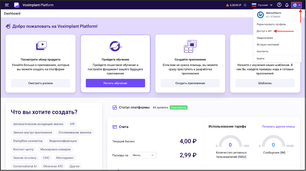Select Доступ к API menu item
Screen dimensions: 306x171
(x=264, y=31)
